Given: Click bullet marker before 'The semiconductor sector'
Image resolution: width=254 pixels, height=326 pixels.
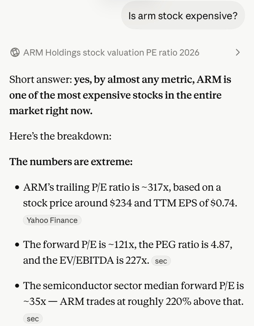Looking at the screenshot, I should 17,286.
